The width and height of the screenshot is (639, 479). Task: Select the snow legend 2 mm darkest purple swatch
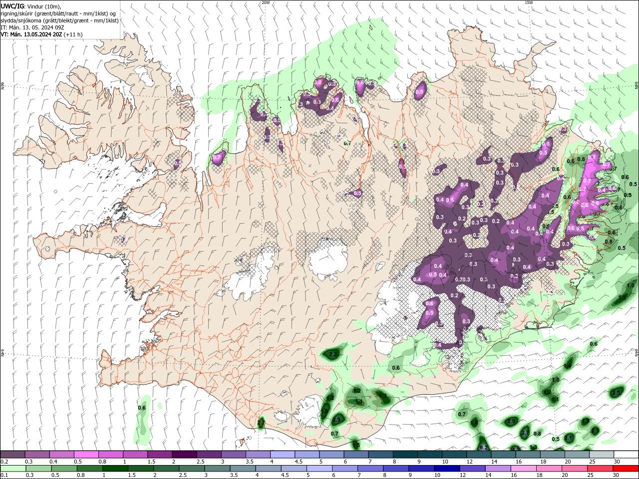(184, 455)
